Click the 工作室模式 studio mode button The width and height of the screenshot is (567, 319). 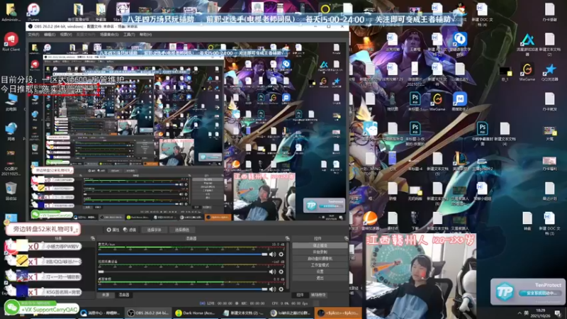click(x=320, y=265)
